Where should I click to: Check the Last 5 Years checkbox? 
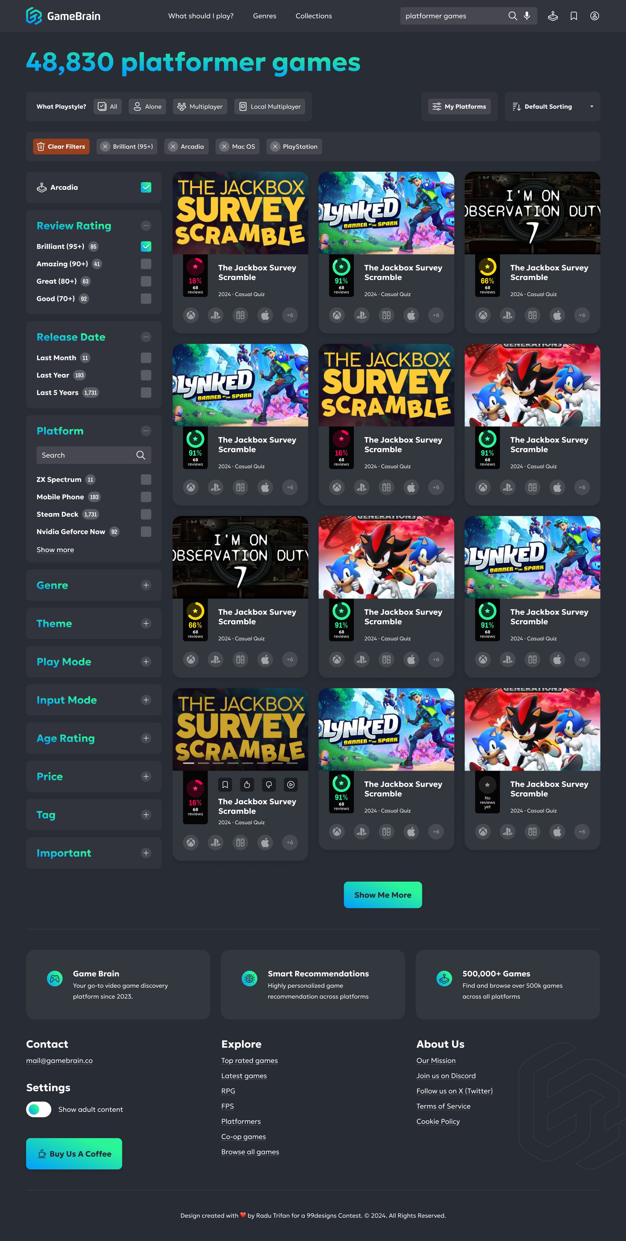pos(146,392)
